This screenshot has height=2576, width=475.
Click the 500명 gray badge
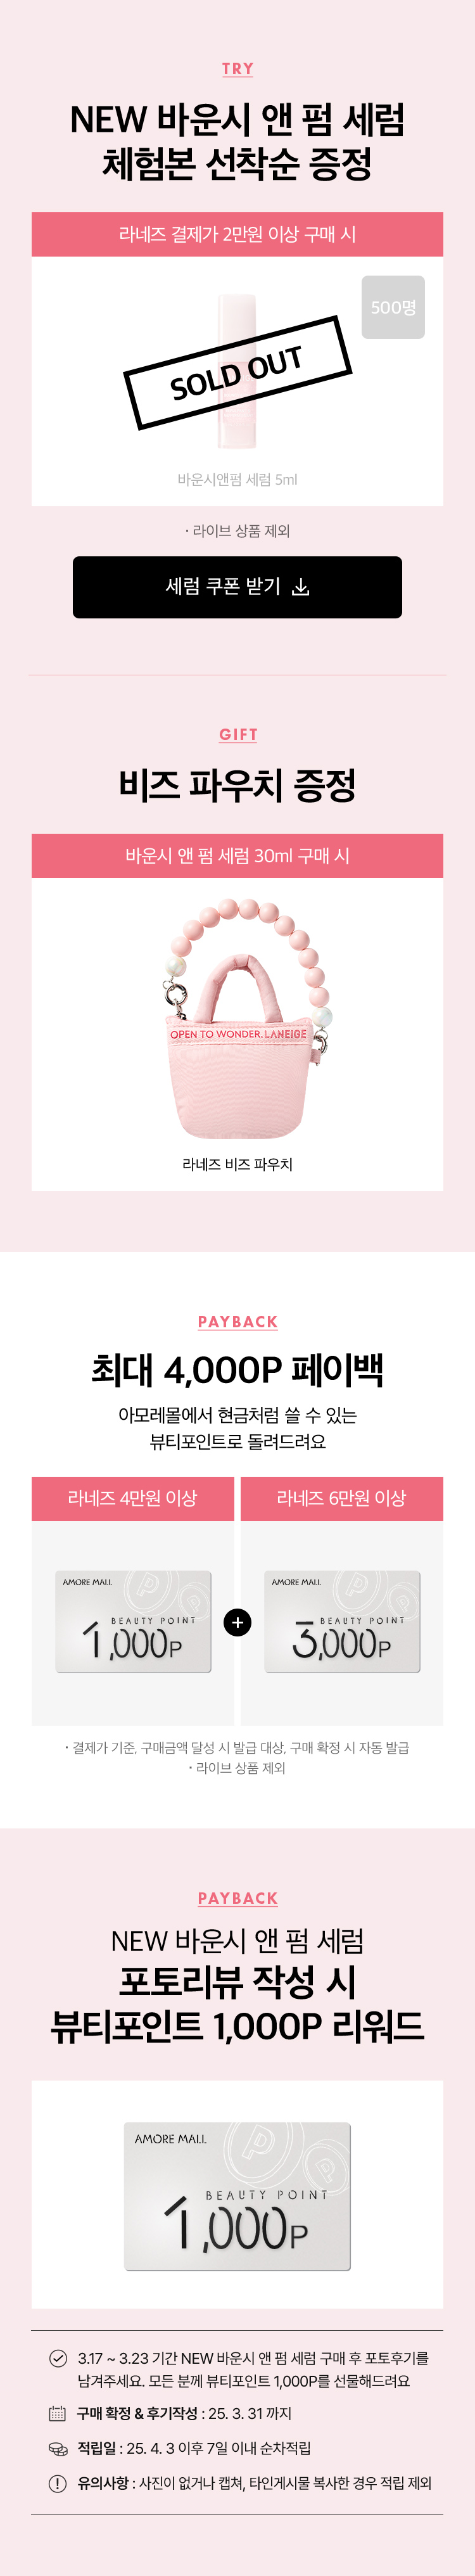pyautogui.click(x=393, y=307)
